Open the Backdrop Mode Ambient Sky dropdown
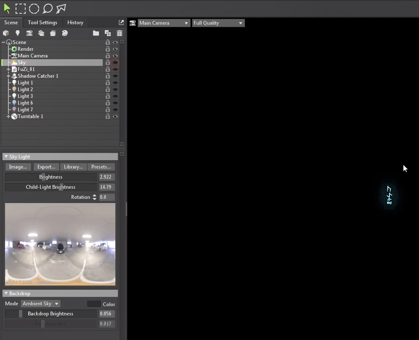 pyautogui.click(x=41, y=304)
